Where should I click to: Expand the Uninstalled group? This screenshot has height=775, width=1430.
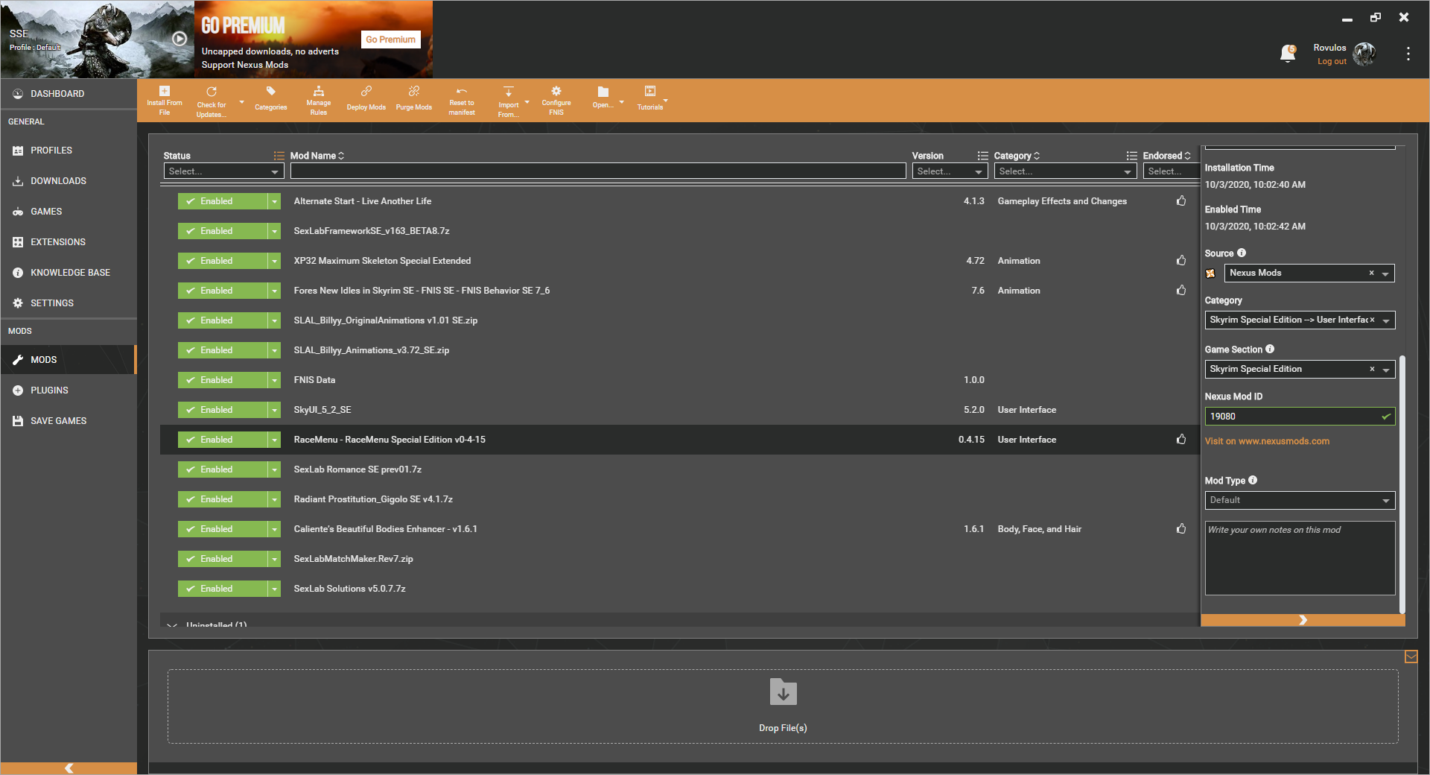click(172, 624)
